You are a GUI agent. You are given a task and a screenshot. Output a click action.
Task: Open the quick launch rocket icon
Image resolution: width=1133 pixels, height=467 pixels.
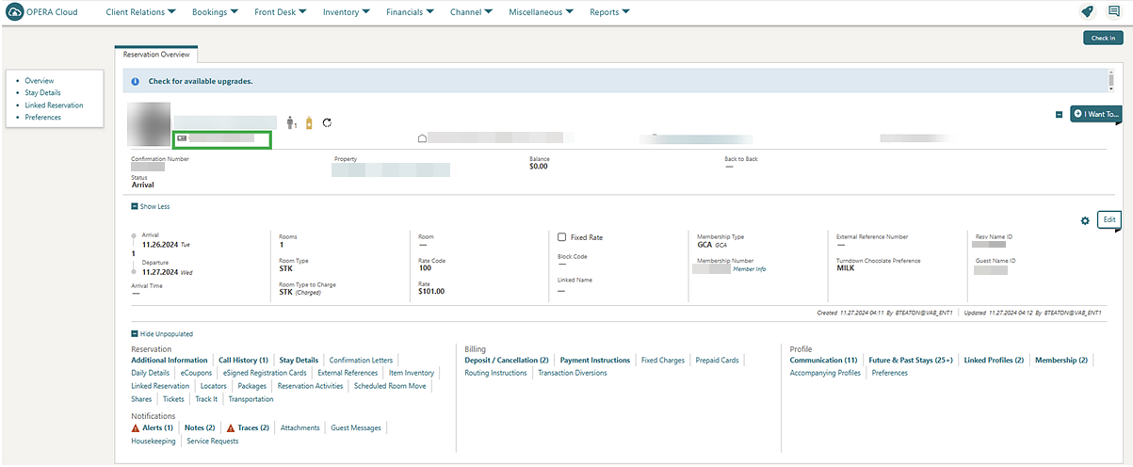[x=1088, y=12]
